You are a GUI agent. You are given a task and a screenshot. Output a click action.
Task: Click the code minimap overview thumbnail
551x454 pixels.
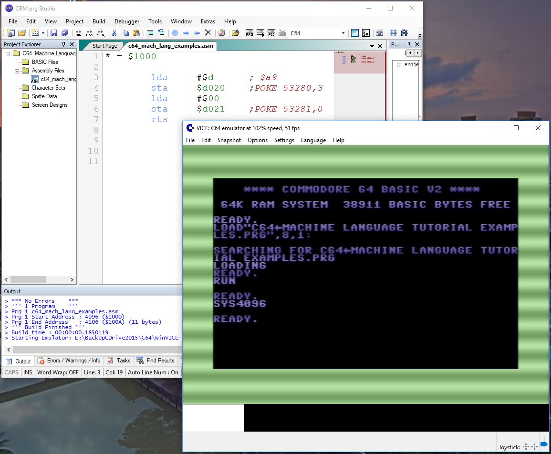pos(359,62)
